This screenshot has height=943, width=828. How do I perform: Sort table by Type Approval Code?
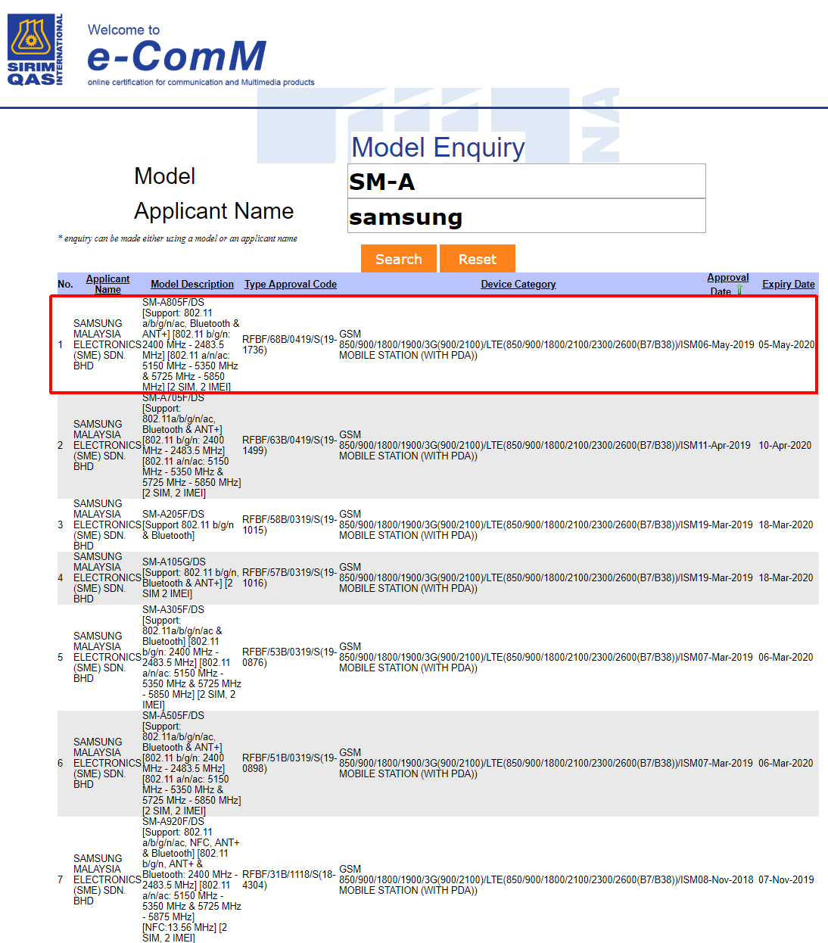click(x=290, y=285)
